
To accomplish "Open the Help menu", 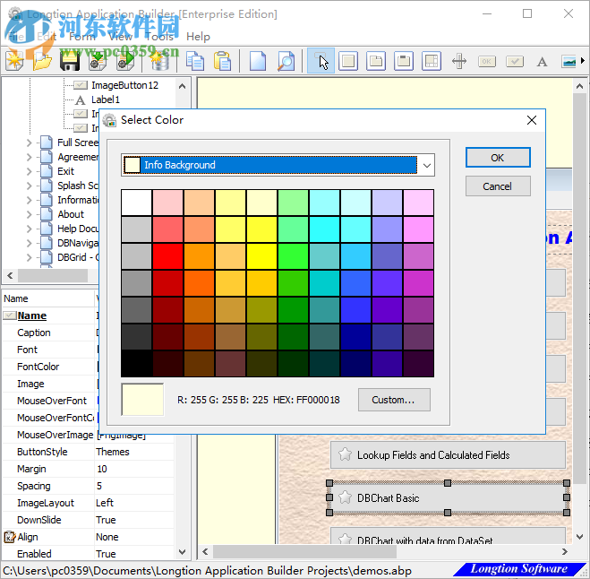I will 198,37.
